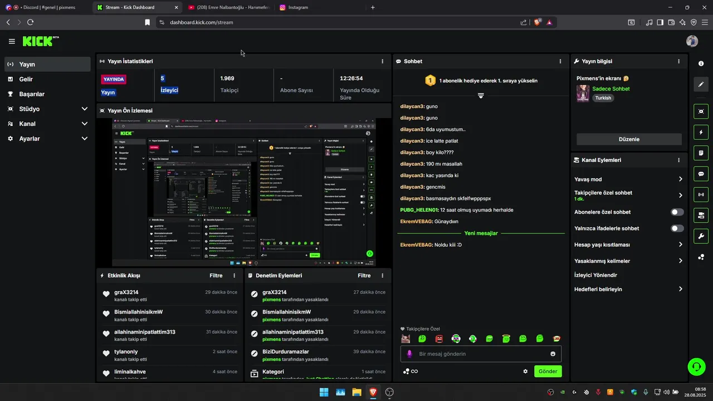Open File Explorer from taskbar
The image size is (713, 401).
[x=356, y=392]
